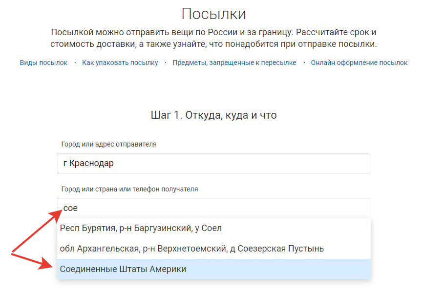423x294 pixels.
Task: Click the "Город или страна или телефон получателя" label
Action: (129, 189)
